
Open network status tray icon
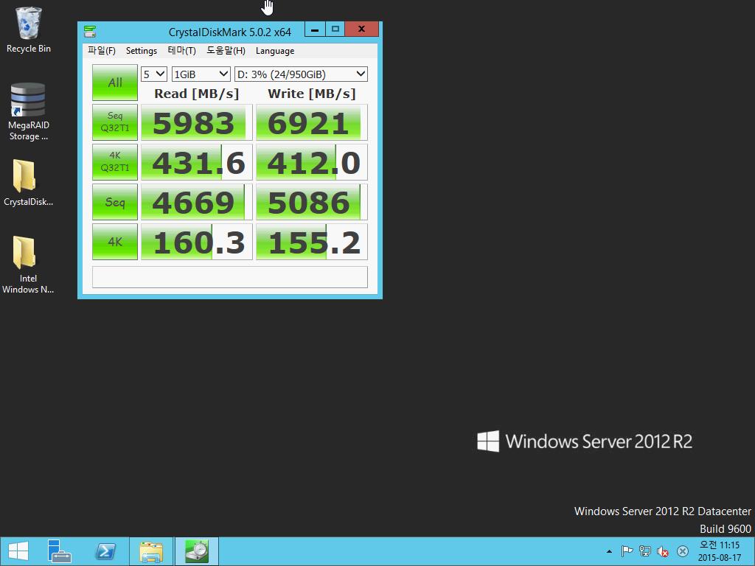[644, 551]
